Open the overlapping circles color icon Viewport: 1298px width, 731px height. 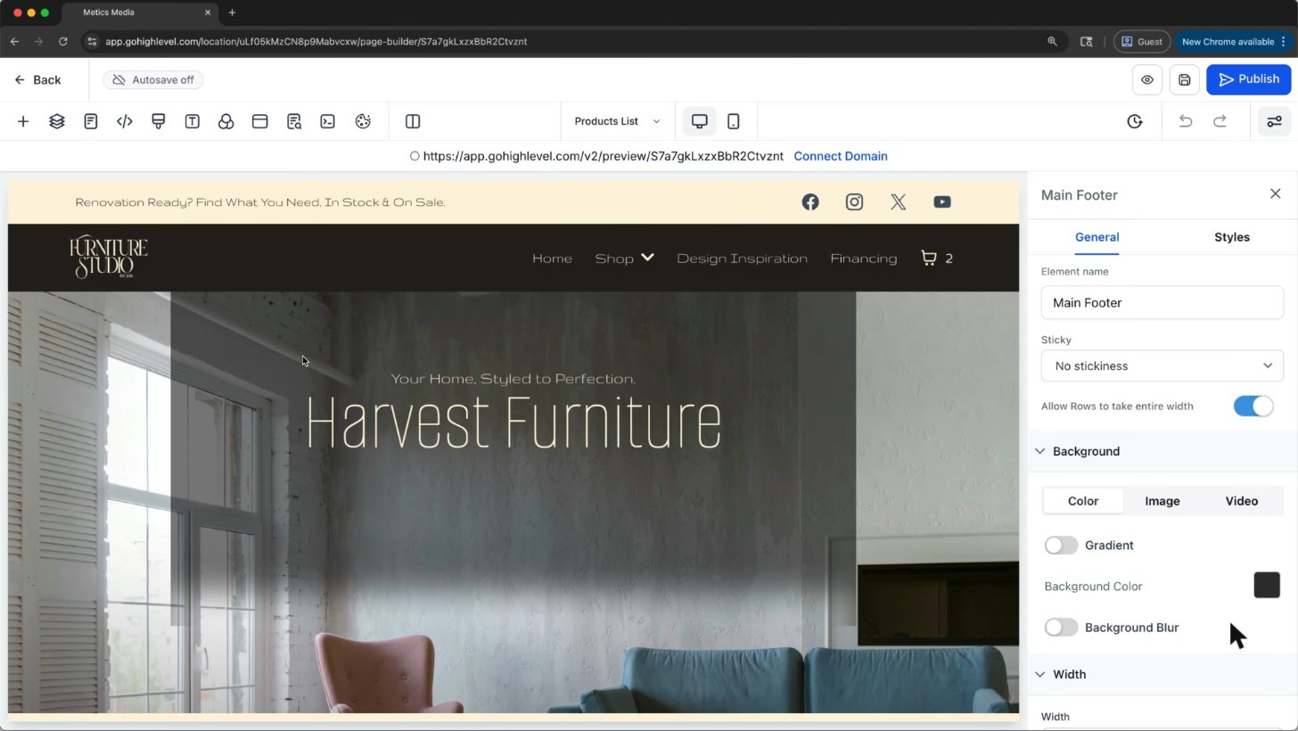click(x=226, y=121)
